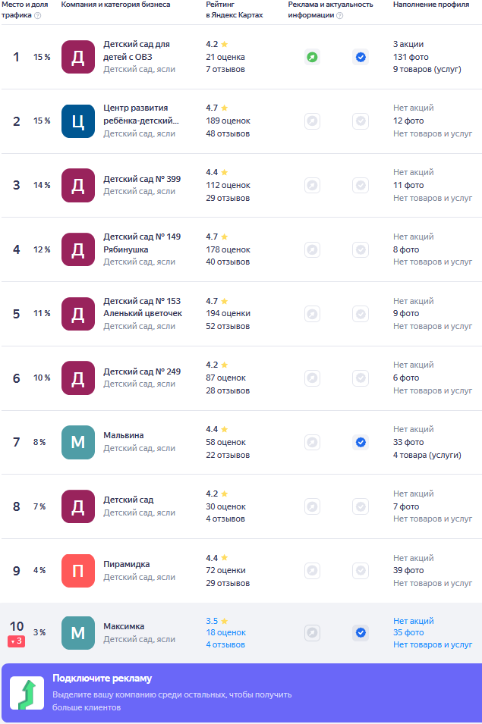The width and height of the screenshot is (482, 724).
Task: Click the help icon next to Место и доля трафика
Action: coord(38,16)
